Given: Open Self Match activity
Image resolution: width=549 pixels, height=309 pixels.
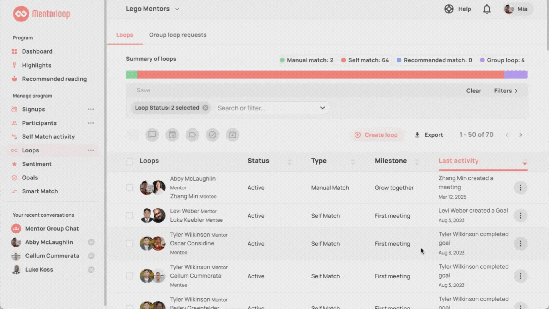Looking at the screenshot, I should click(x=48, y=137).
